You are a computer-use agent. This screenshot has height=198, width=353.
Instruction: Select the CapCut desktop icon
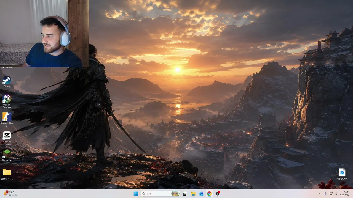[x=7, y=137]
